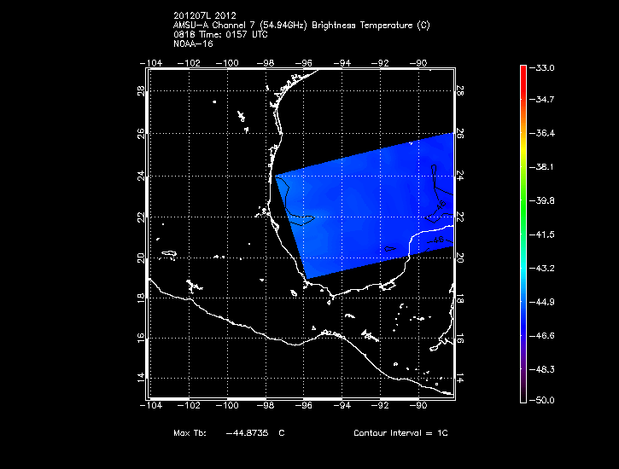Screen dimensions: 619x469
Task: Click the -104 longitude label on bottom axis
Action: 151,405
